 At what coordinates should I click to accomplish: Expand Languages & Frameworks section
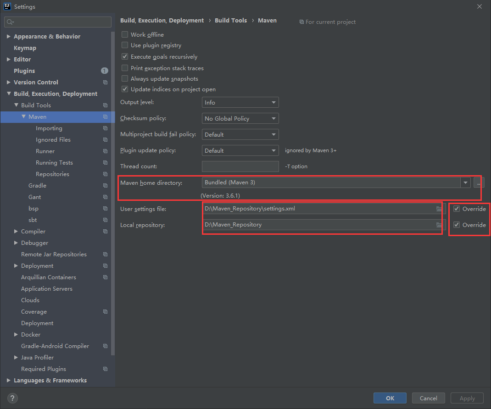coord(8,380)
